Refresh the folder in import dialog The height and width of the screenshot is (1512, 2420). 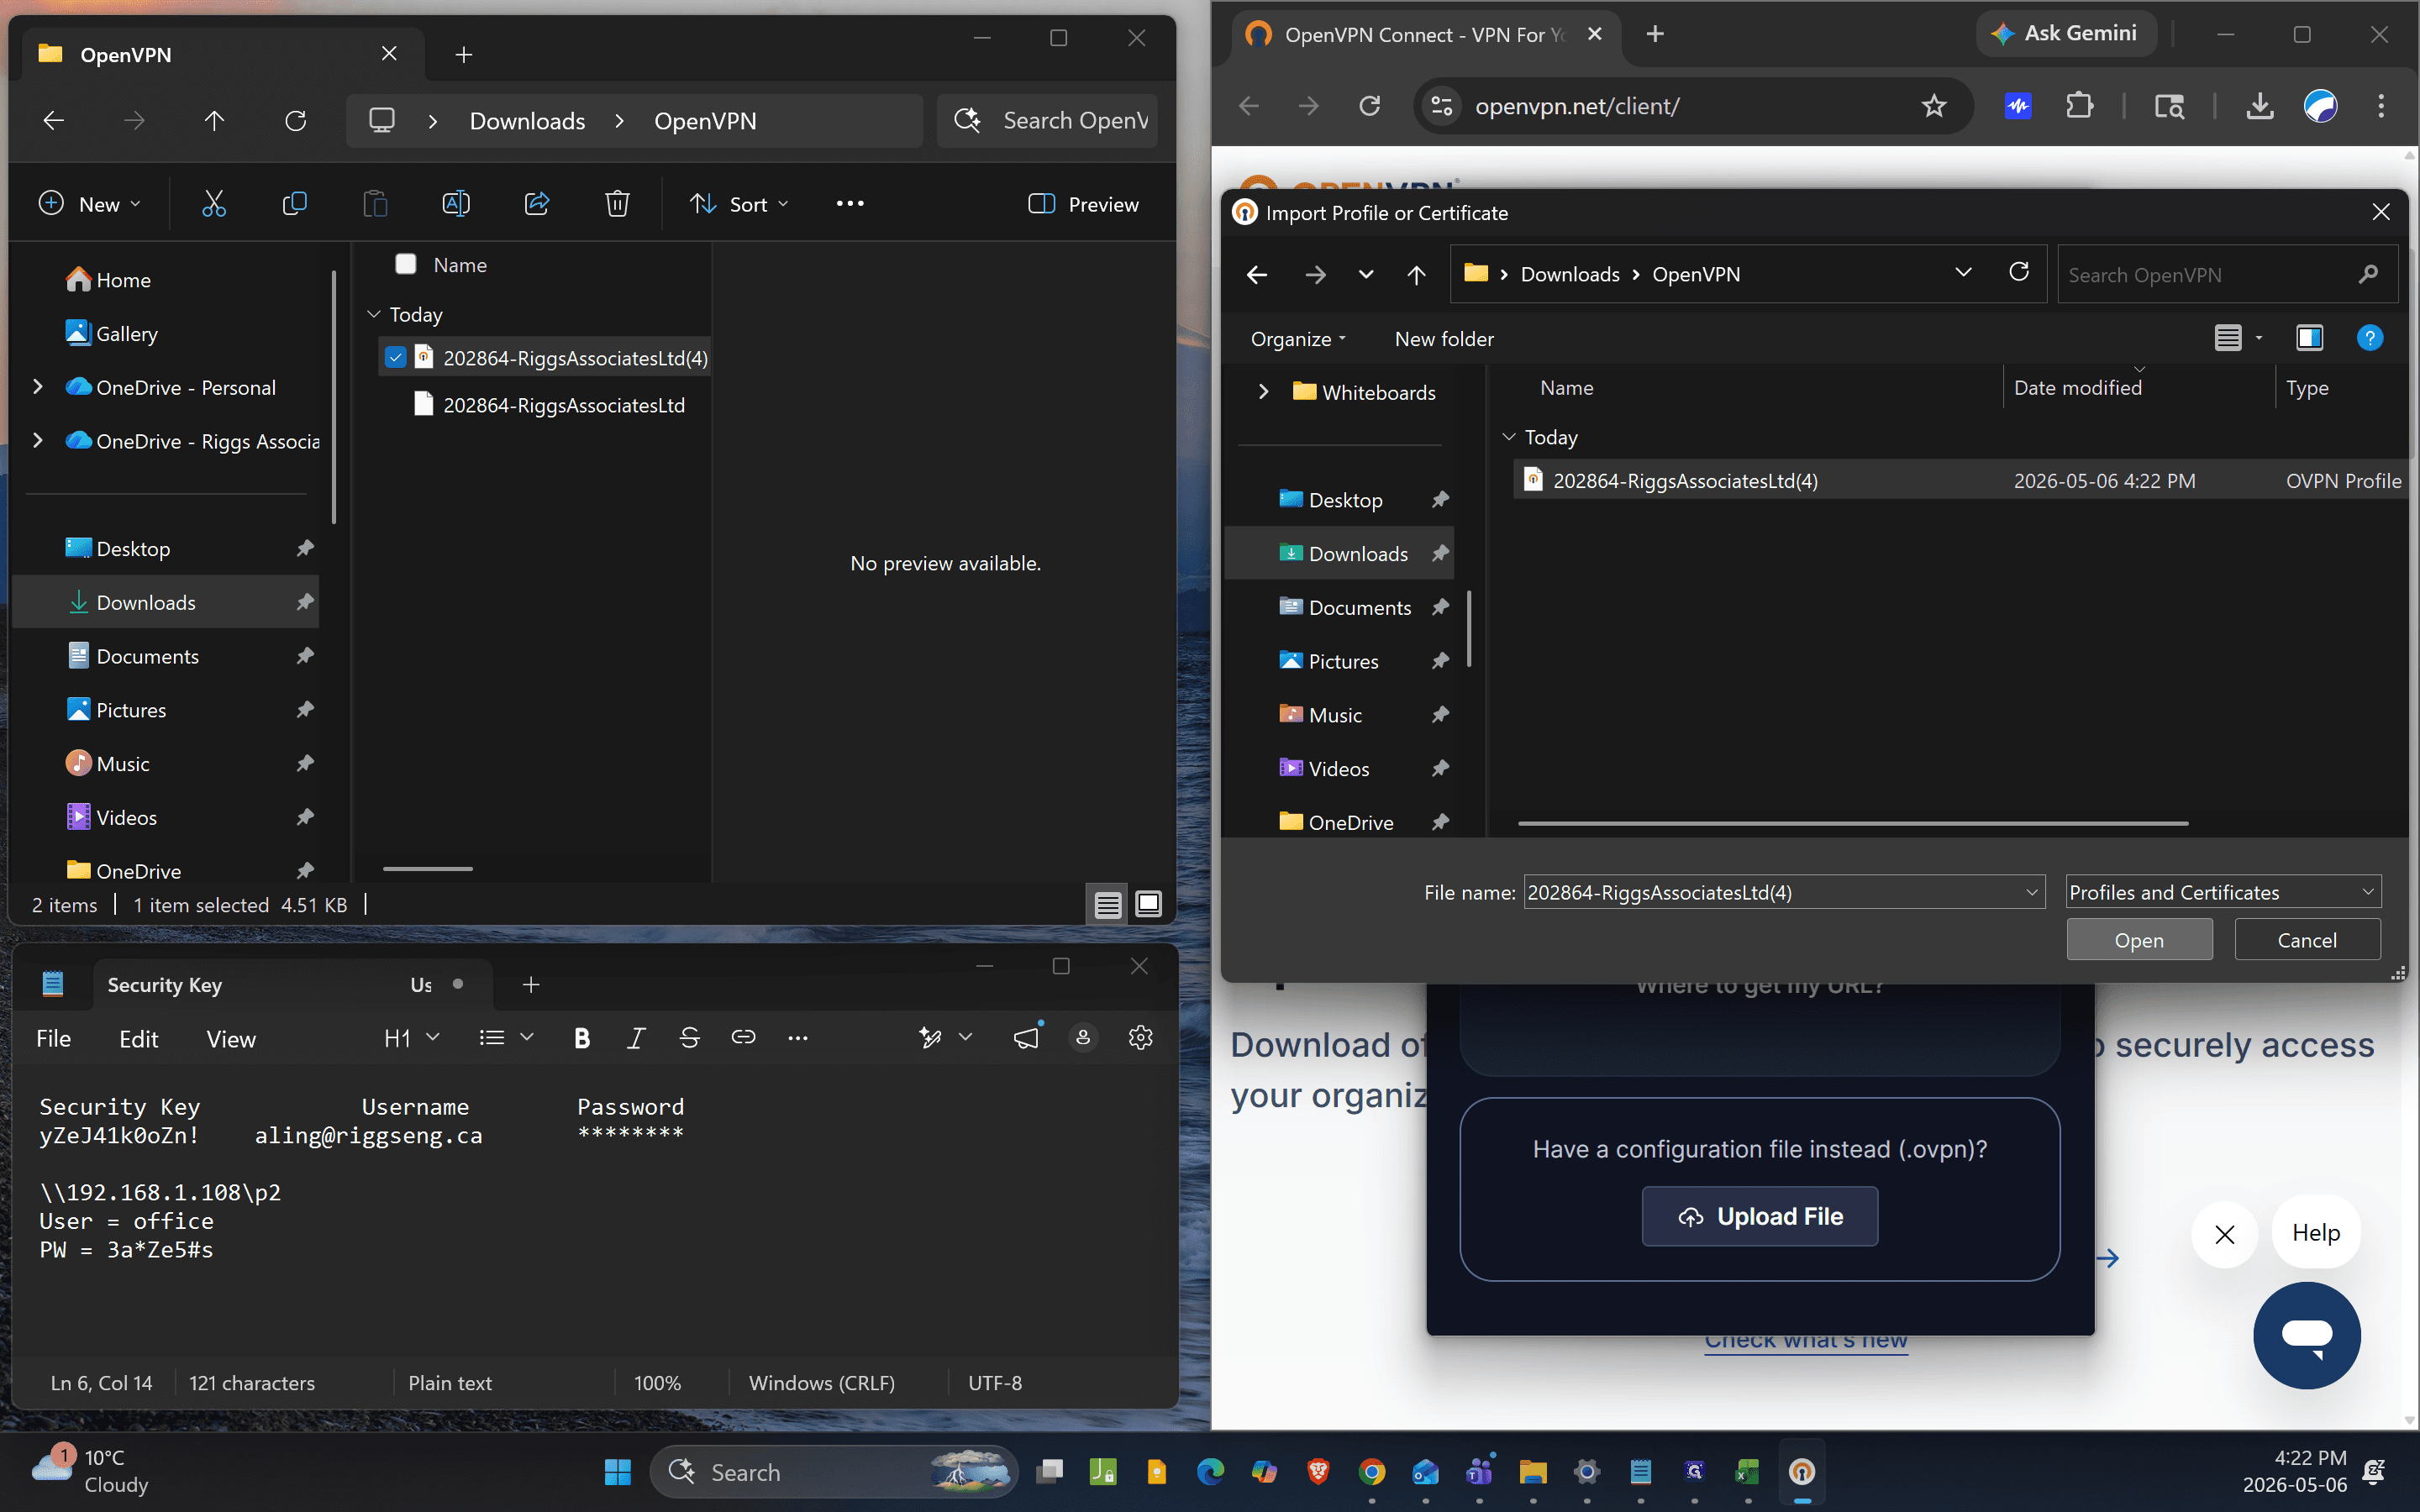click(x=2019, y=272)
